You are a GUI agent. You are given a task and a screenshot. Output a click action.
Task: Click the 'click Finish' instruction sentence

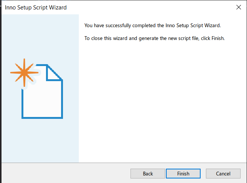155,38
